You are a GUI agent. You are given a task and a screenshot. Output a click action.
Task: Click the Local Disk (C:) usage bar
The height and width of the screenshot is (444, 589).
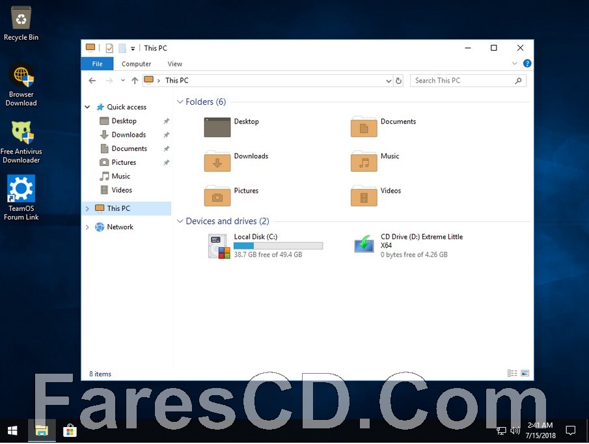click(278, 245)
